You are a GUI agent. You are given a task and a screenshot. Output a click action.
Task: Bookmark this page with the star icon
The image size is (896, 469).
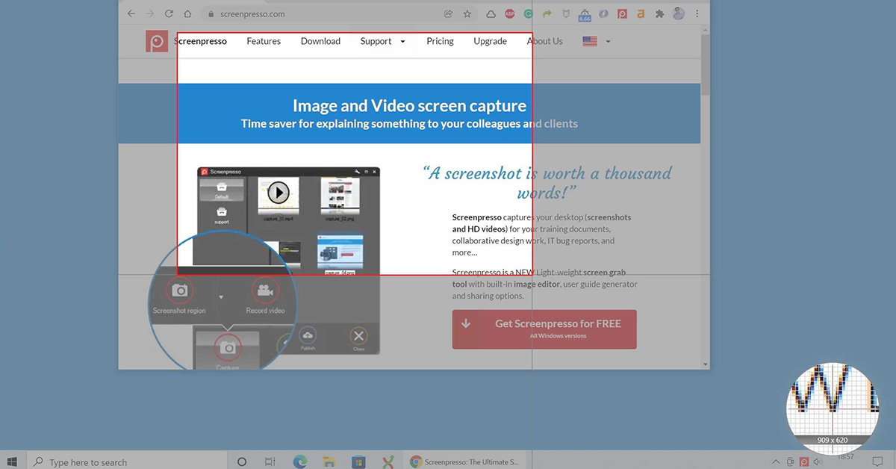(467, 13)
